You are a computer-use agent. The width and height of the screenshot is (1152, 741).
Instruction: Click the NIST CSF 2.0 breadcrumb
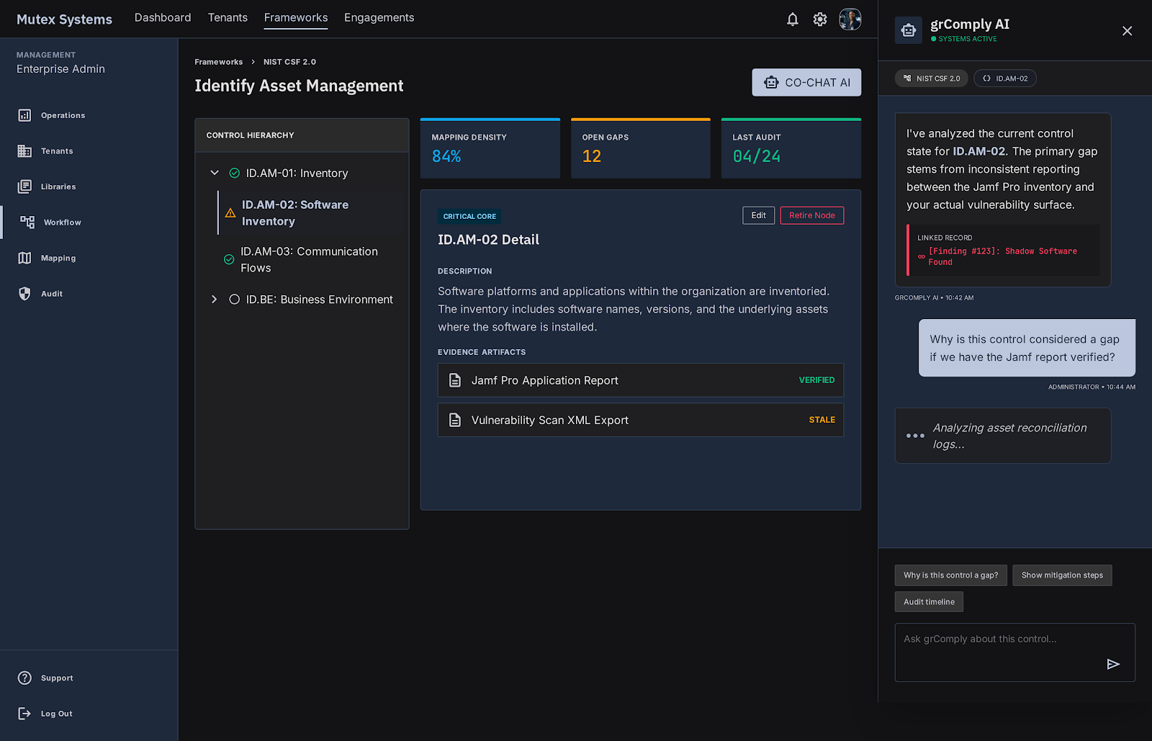click(x=289, y=62)
